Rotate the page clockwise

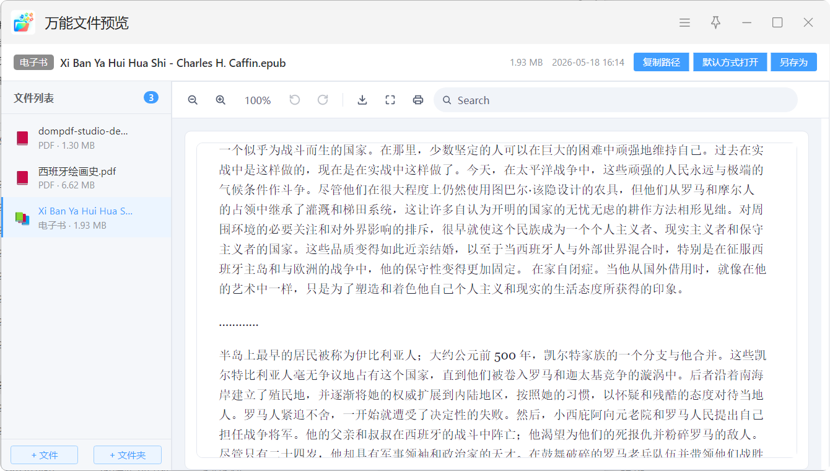[x=323, y=100]
